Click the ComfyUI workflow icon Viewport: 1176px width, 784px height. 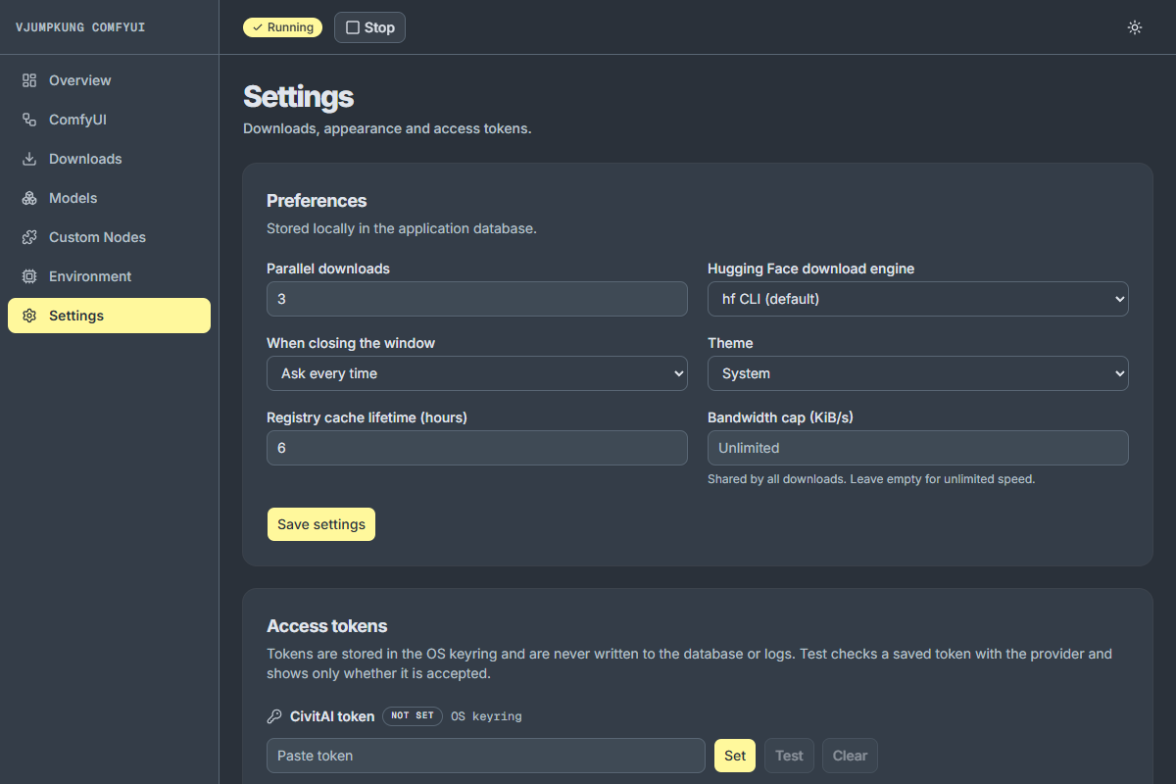coord(29,120)
